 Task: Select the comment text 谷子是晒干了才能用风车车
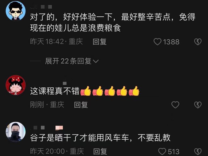point(79,138)
